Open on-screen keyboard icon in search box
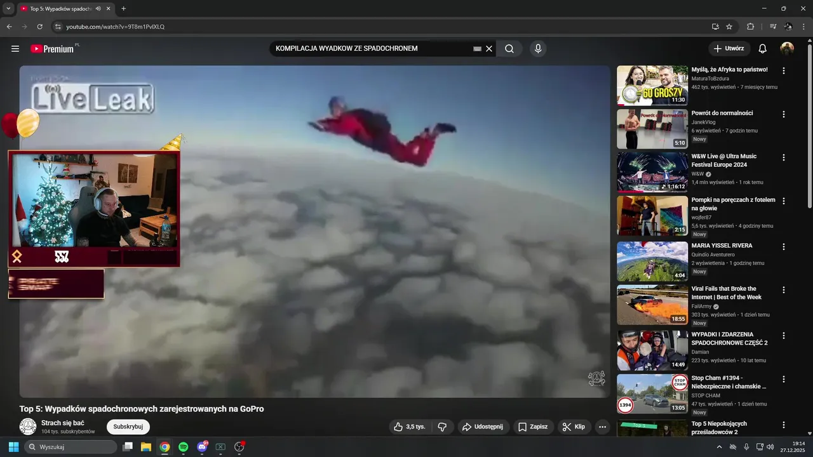Screen dimensions: 813x457 477,49
